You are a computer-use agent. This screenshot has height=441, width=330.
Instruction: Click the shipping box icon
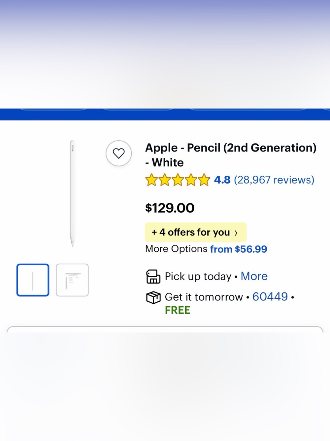point(153,297)
